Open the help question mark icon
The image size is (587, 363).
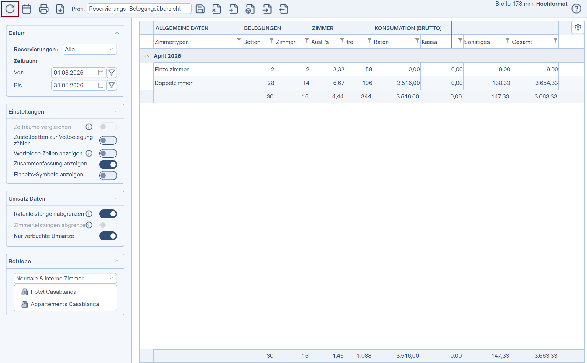(576, 9)
